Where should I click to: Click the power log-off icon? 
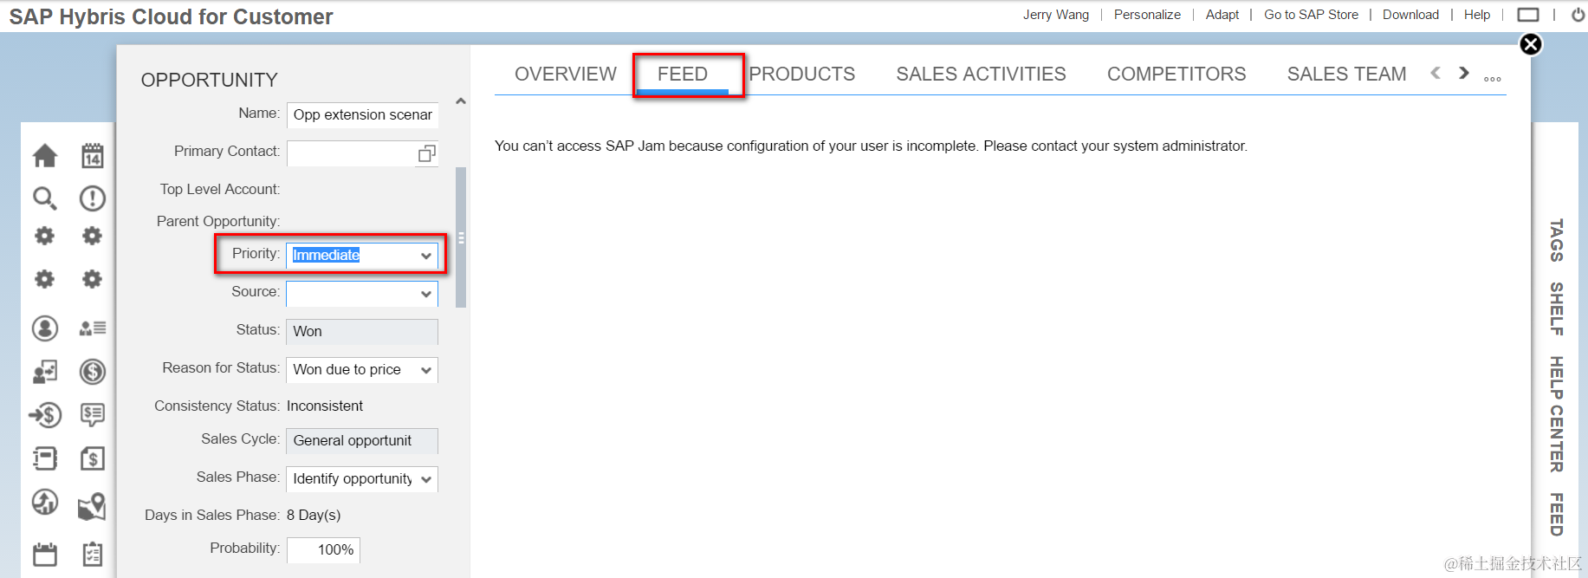tap(1578, 15)
